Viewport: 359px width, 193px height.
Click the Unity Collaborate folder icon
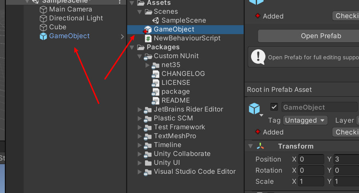(148, 154)
